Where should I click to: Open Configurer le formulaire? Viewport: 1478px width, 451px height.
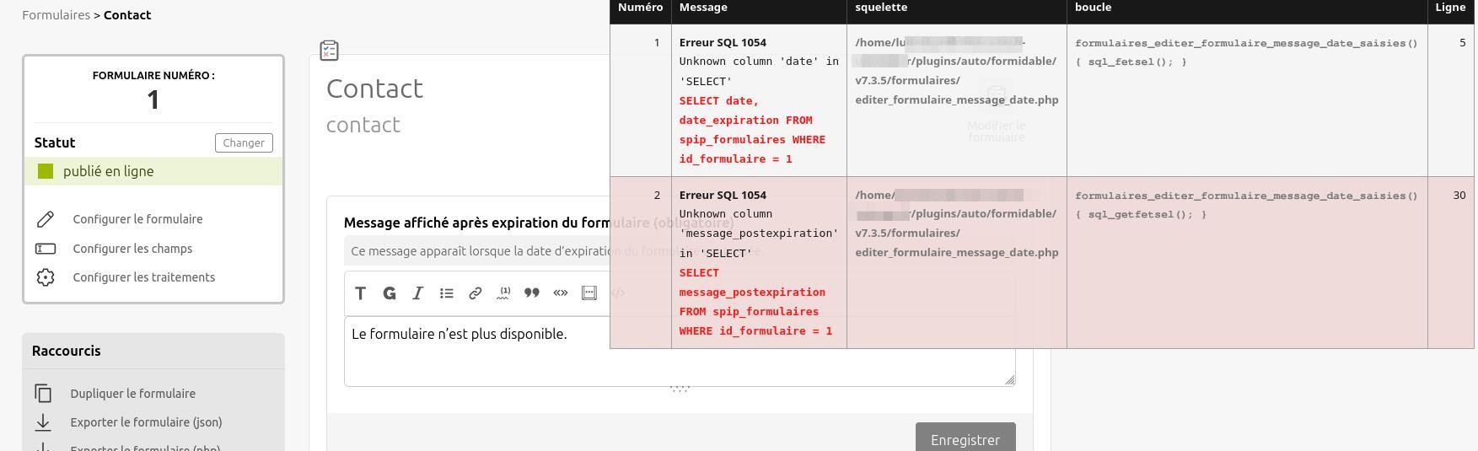pyautogui.click(x=137, y=219)
